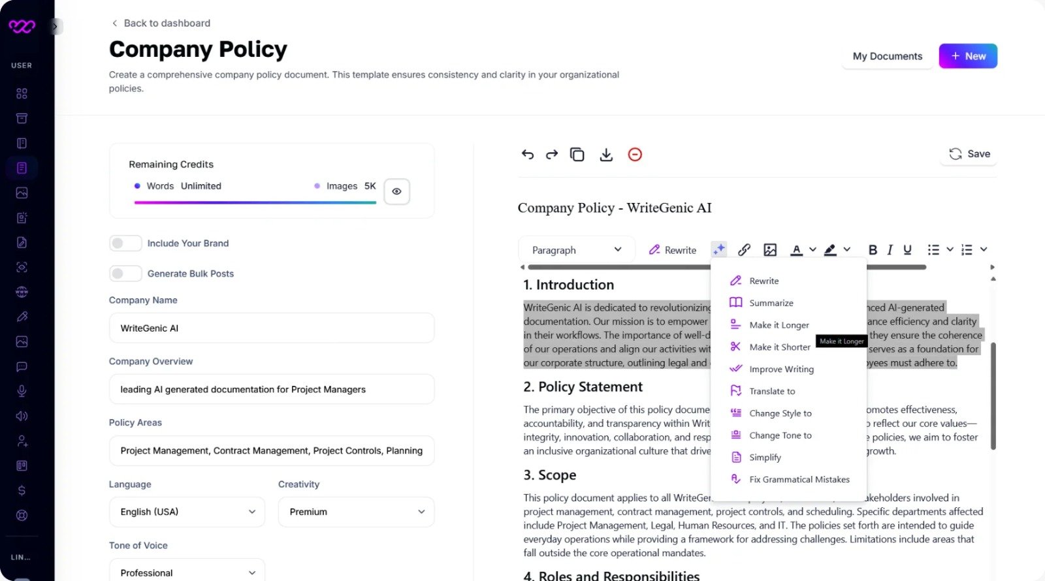Click the red minus circle icon
Screen dimensions: 1045x581
coord(635,154)
